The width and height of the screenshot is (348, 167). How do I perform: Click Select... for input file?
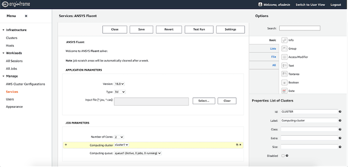point(204,101)
